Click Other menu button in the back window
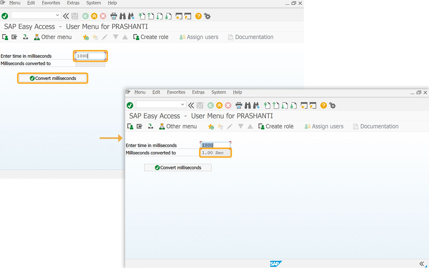 pyautogui.click(x=53, y=37)
